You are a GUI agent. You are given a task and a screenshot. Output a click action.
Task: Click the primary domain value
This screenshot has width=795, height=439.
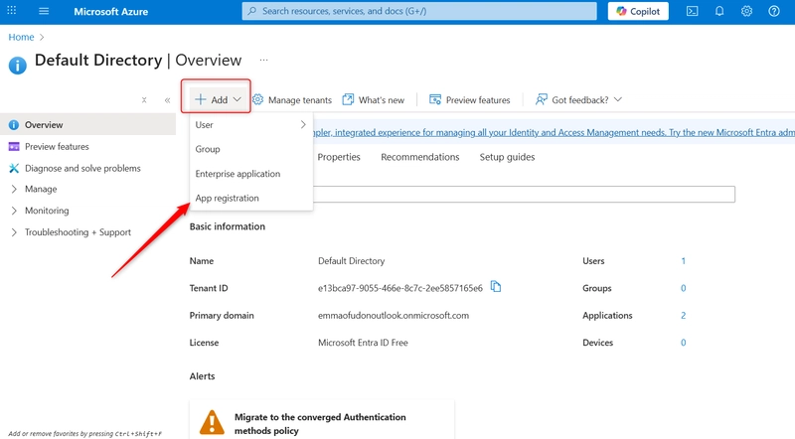pyautogui.click(x=394, y=315)
